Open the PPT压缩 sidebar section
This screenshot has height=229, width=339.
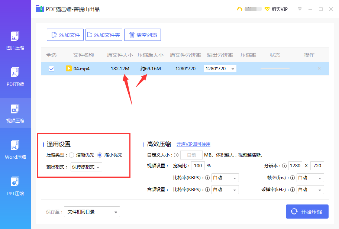[x=15, y=186]
